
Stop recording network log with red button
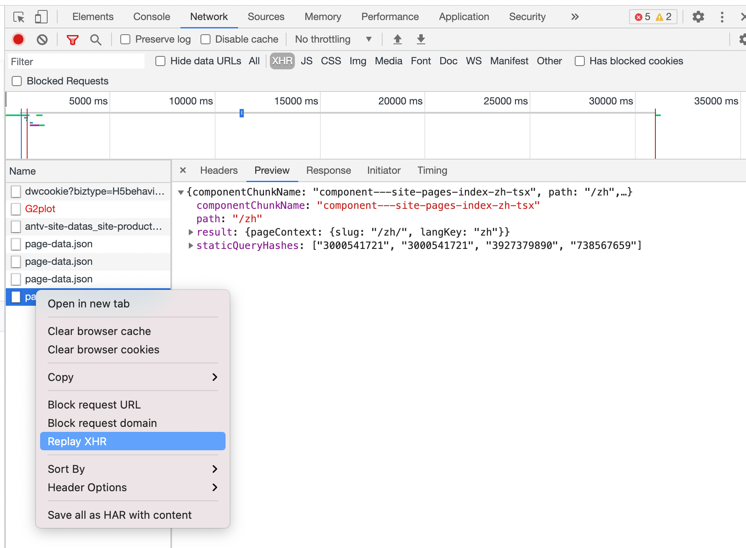(x=18, y=39)
